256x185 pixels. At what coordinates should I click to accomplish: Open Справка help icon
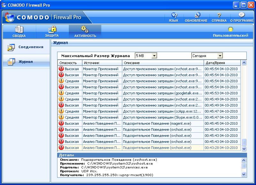click(x=219, y=15)
